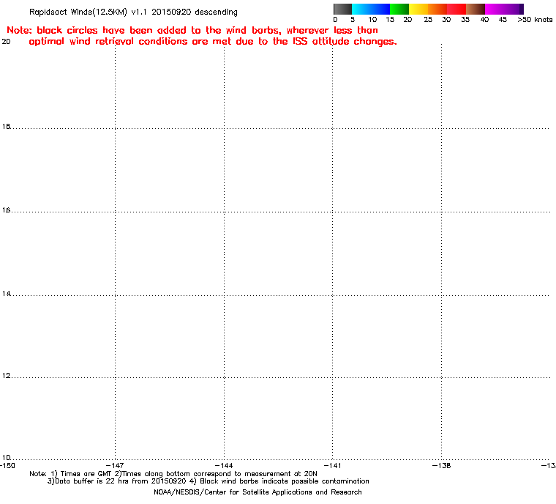Click the latitude label 18
This screenshot has width=556, height=504.
pos(6,127)
